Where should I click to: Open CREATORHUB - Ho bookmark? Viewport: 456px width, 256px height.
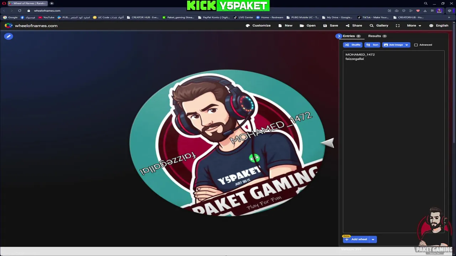point(408,17)
